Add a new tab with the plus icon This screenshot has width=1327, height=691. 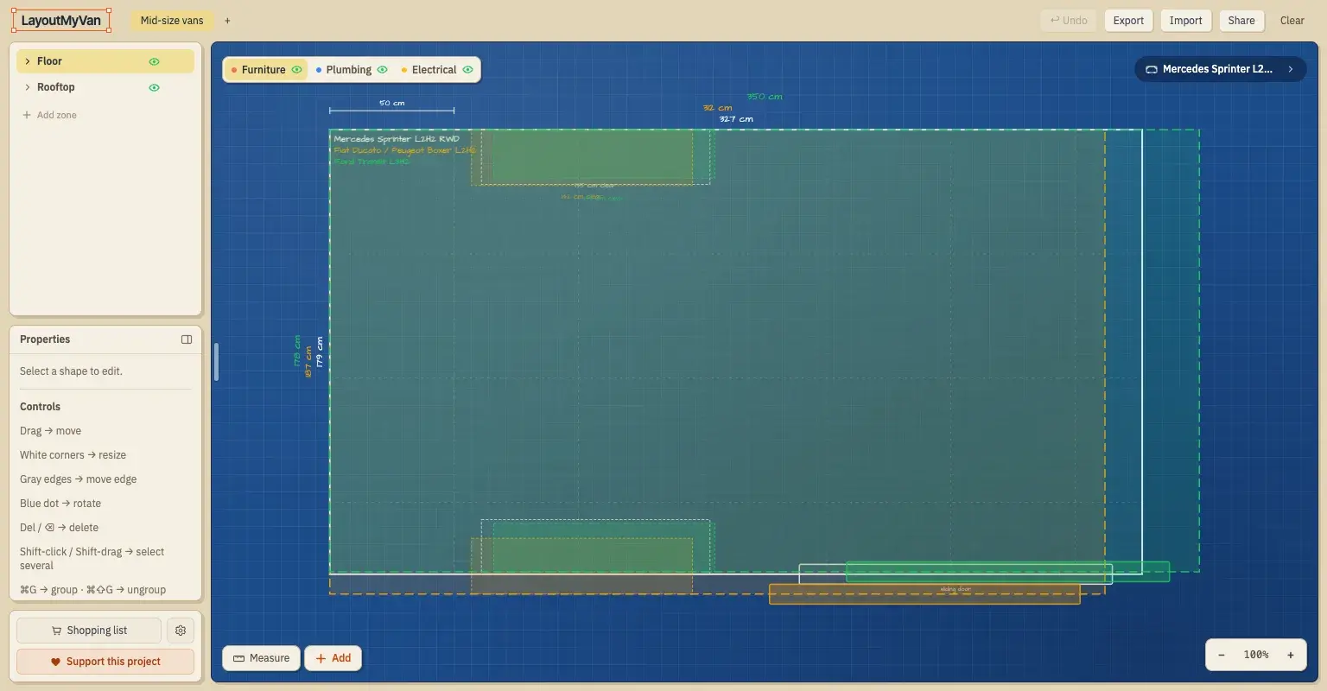tap(227, 21)
